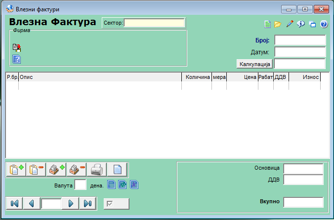
Task: Click the document icon with purple K
Action: (x=134, y=184)
